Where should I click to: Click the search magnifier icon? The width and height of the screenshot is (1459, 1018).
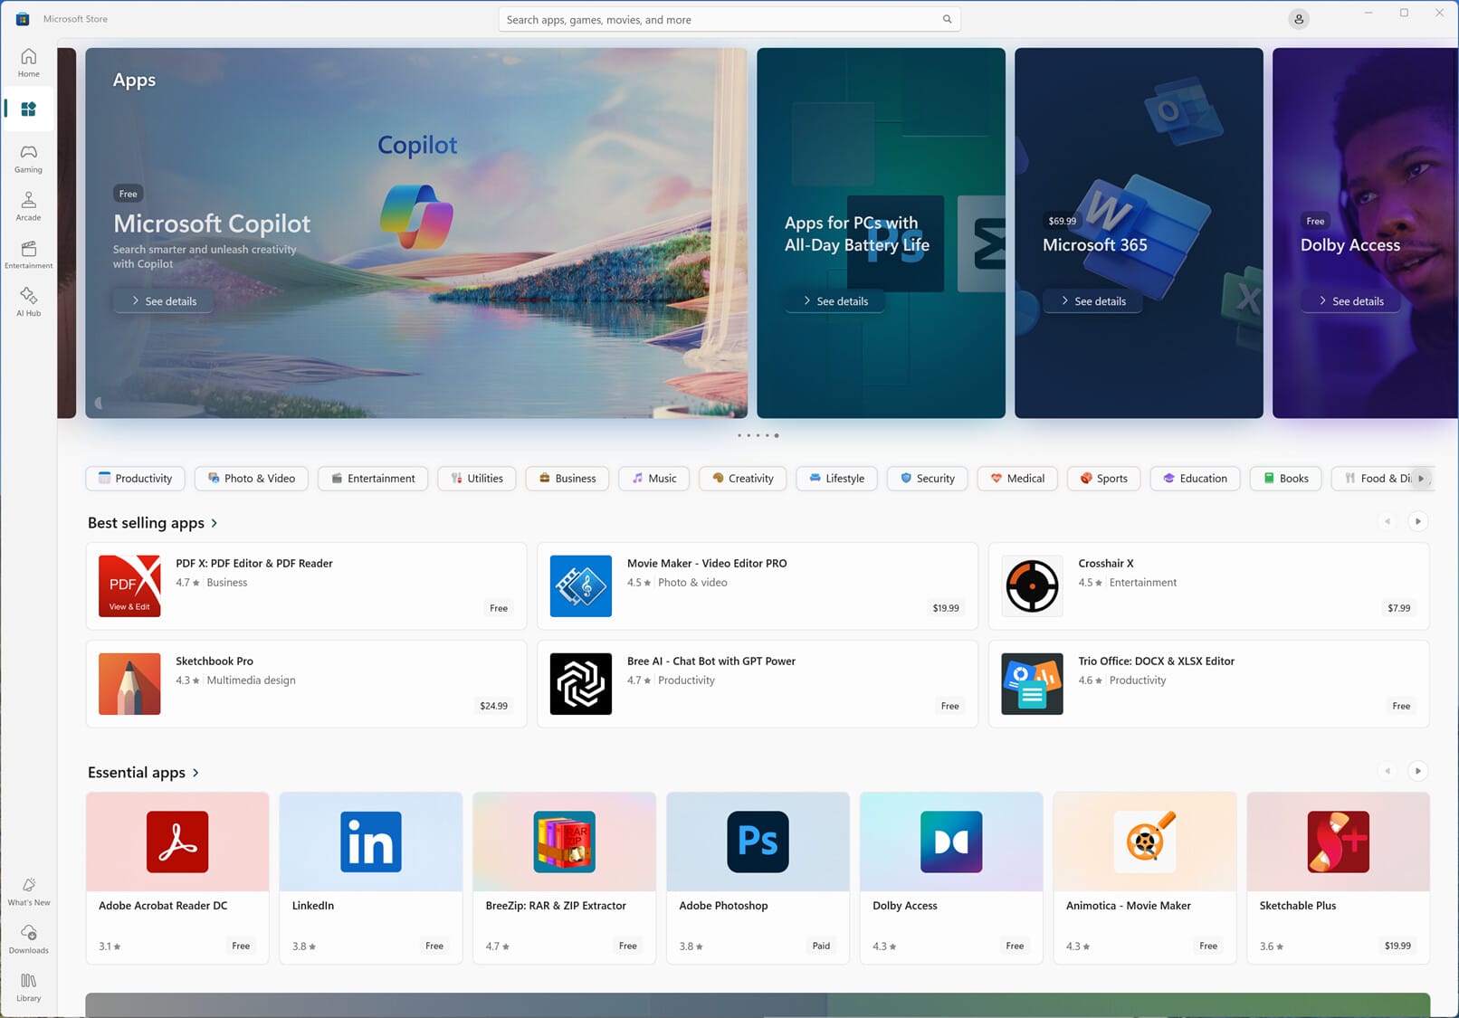[947, 19]
